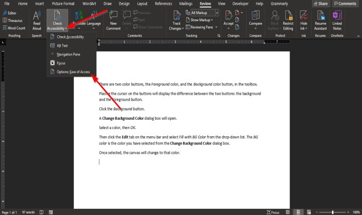Switch to the View tab
Screen dimensions: 362x215
(222, 4)
